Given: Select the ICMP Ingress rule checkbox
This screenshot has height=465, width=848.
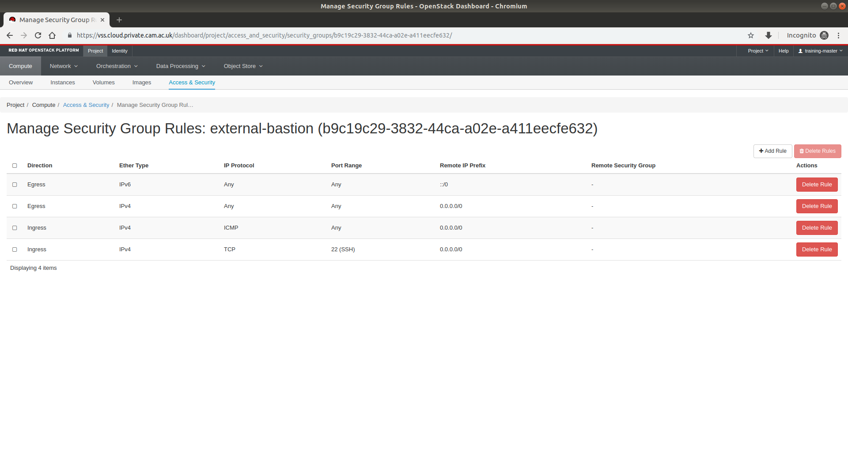Looking at the screenshot, I should pyautogui.click(x=15, y=228).
